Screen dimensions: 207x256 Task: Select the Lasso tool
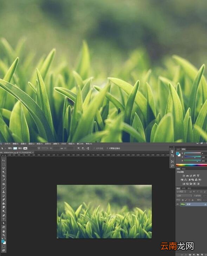point(4,168)
